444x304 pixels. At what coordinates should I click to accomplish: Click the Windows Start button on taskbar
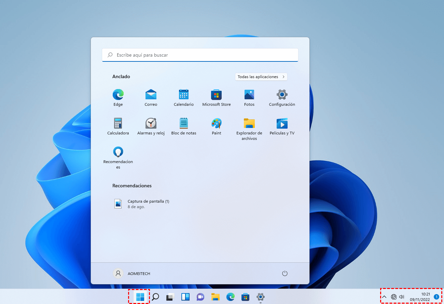[140, 297]
